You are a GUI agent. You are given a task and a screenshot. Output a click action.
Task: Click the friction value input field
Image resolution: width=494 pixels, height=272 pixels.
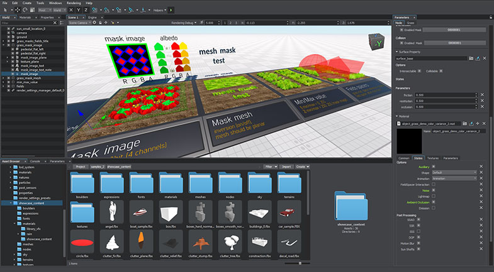coord(446,95)
